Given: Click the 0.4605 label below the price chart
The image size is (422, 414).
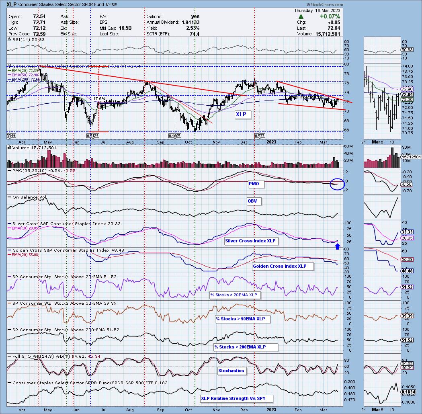Looking at the screenshot, I should point(175,136).
